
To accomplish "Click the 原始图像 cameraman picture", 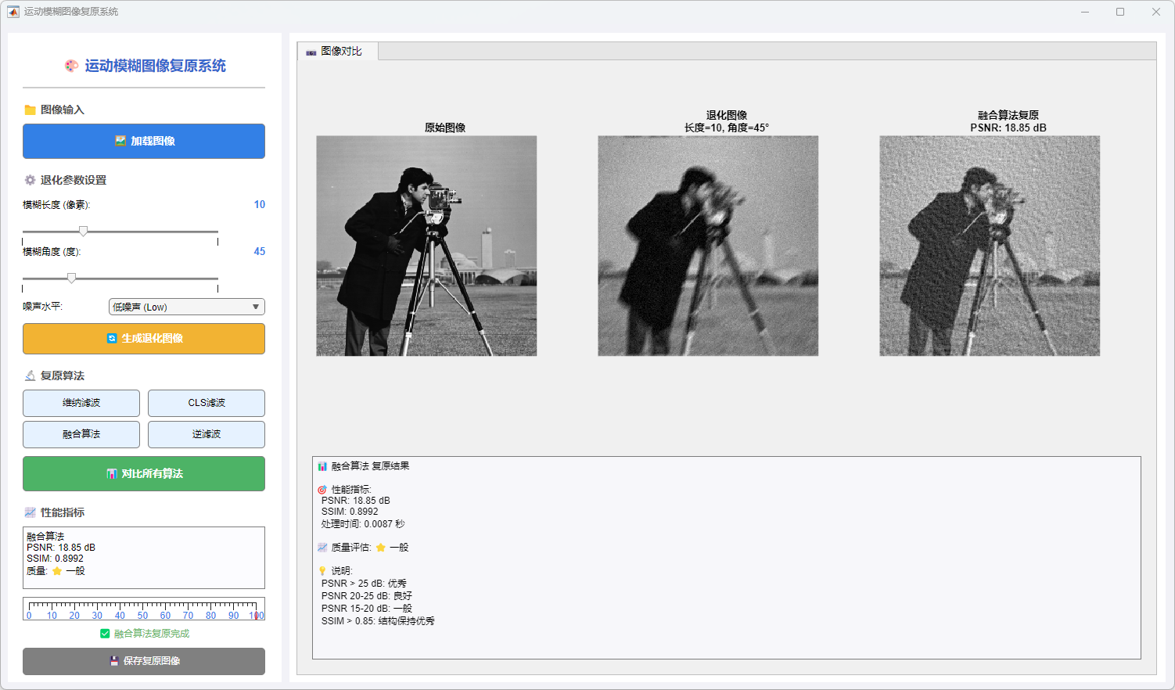I will [x=426, y=246].
